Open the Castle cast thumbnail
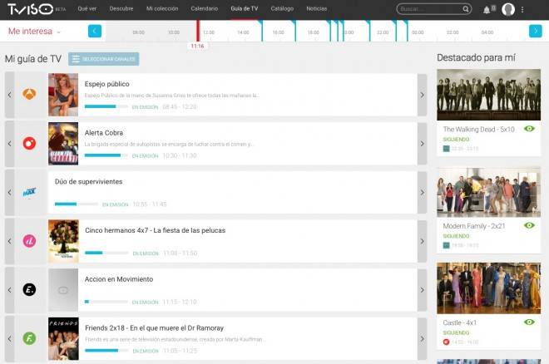 [x=488, y=288]
